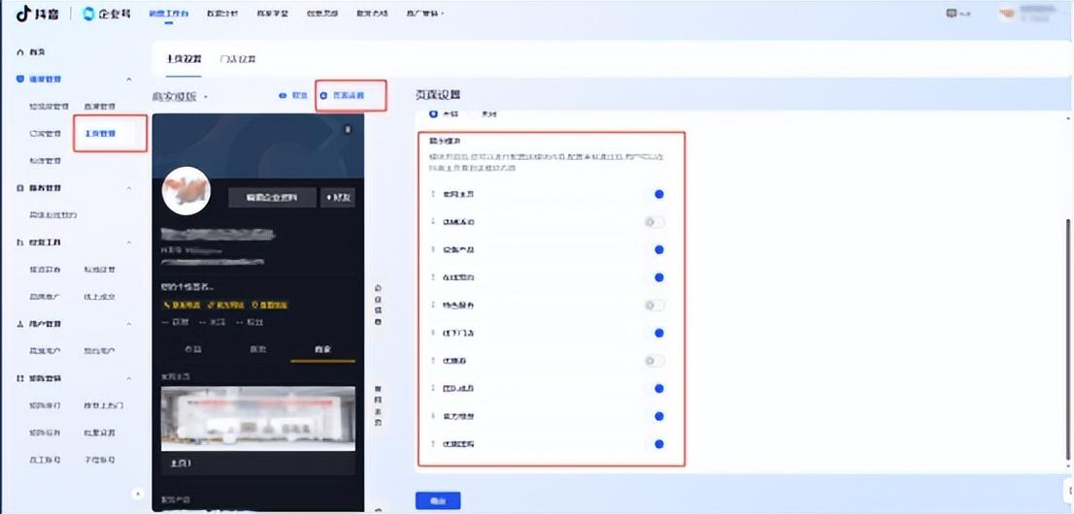Switch to the 门店设置 tab
Image resolution: width=1074 pixels, height=514 pixels.
tap(238, 59)
